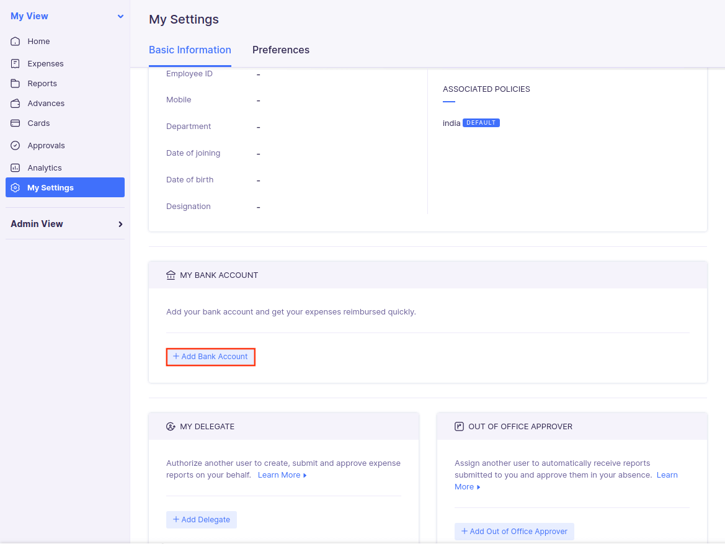Click the Out of Office Approver icon

460,427
